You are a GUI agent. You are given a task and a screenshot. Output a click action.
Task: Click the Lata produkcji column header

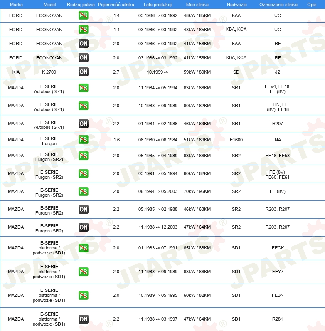point(158,5)
